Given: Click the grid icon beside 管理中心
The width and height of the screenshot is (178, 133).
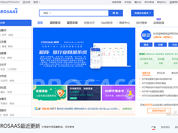Looking at the screenshot, I should point(171,2).
